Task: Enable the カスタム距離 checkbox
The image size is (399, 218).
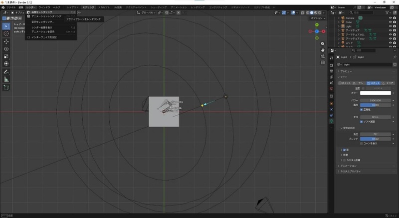Action: (344, 160)
